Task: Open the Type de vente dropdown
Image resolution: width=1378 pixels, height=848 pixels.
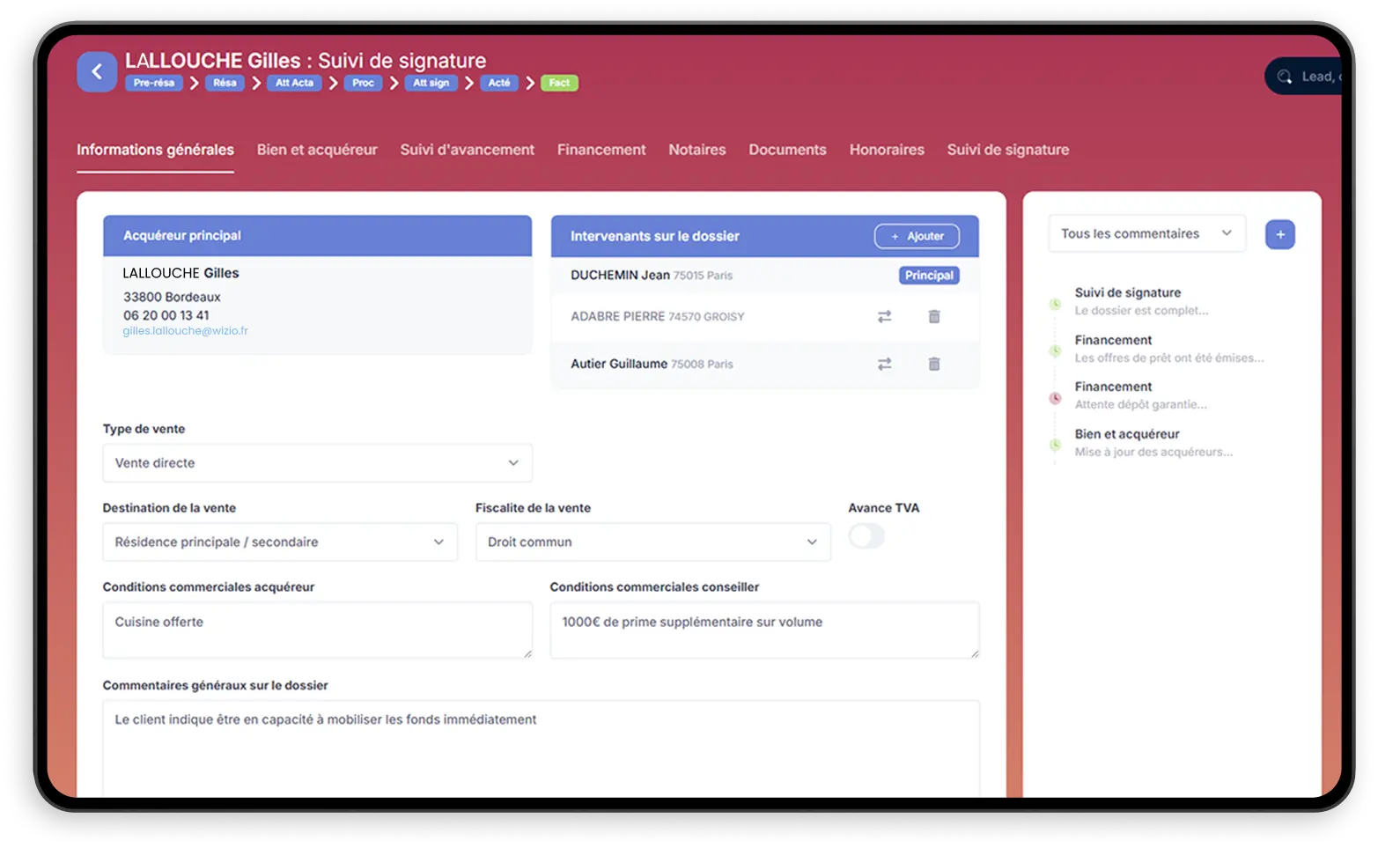Action: [x=317, y=463]
